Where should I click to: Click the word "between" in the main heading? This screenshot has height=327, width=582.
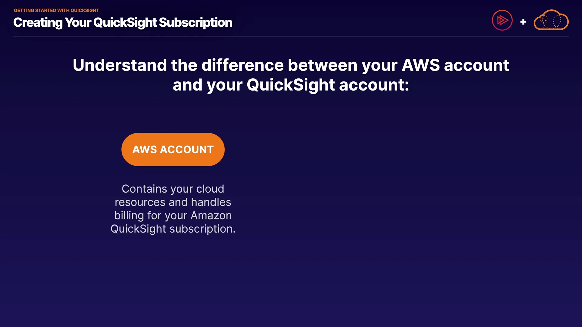click(323, 65)
